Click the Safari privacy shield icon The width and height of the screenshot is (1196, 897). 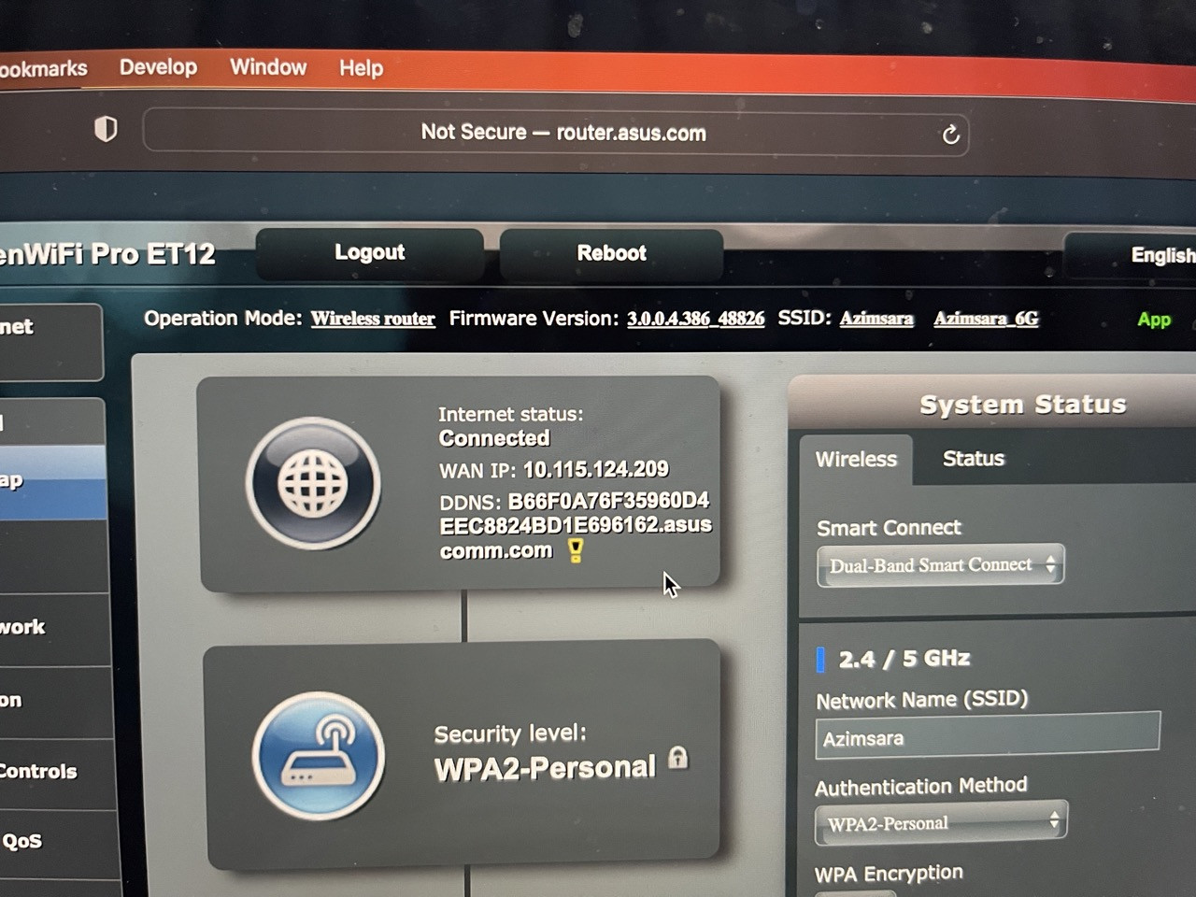click(106, 129)
